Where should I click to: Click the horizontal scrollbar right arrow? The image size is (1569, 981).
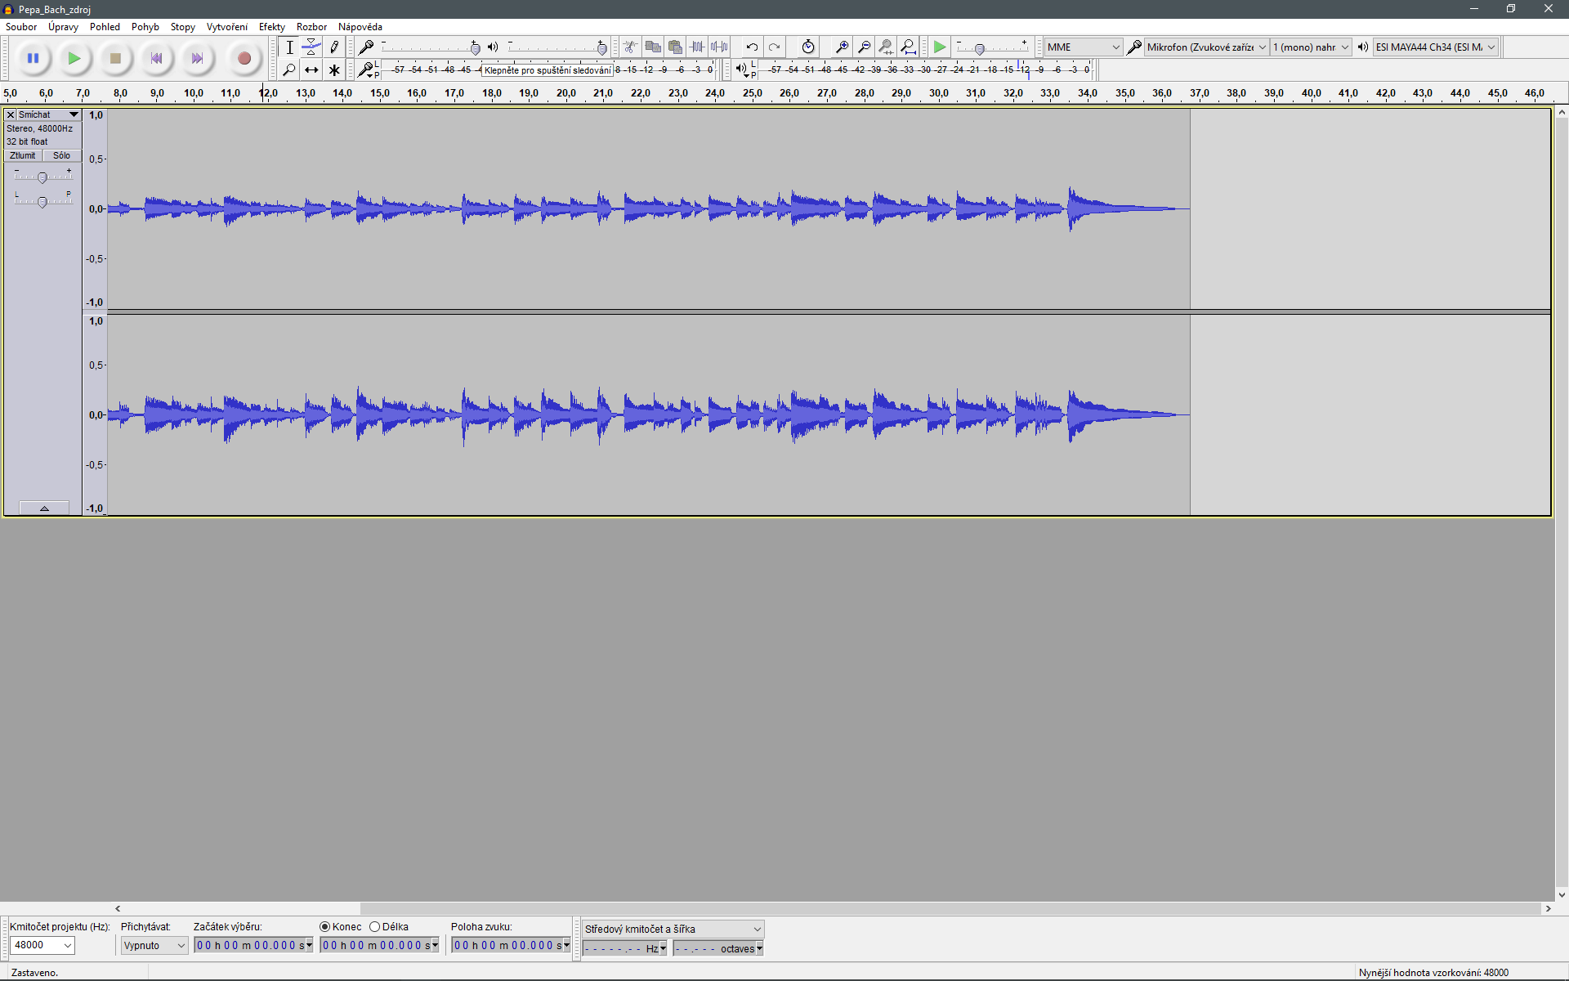click(1548, 908)
